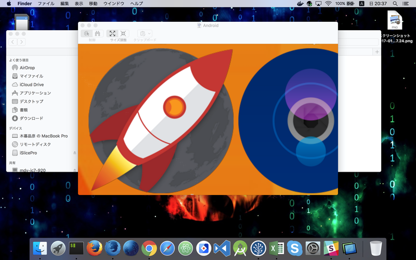The image size is (416, 260).
Task: Eject the iSlicePro volume
Action: 74,153
